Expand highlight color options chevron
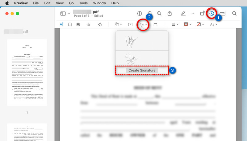Image resolution: width=247 pixels, height=141 pixels. pyautogui.click(x=192, y=14)
